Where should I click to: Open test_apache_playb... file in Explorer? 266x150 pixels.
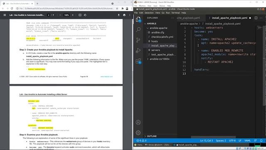pos(163,55)
